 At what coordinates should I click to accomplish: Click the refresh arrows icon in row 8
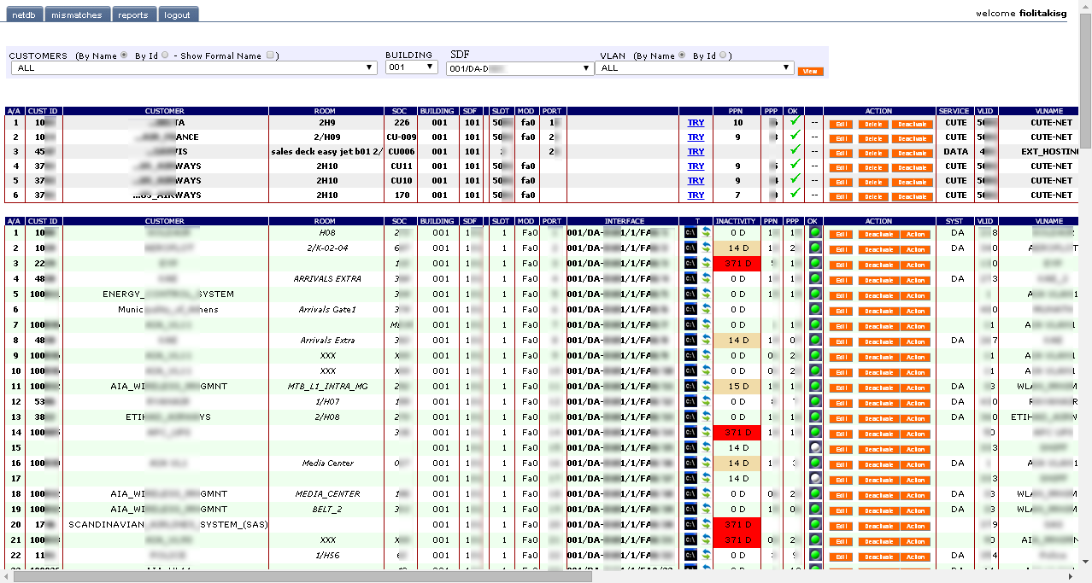click(707, 341)
